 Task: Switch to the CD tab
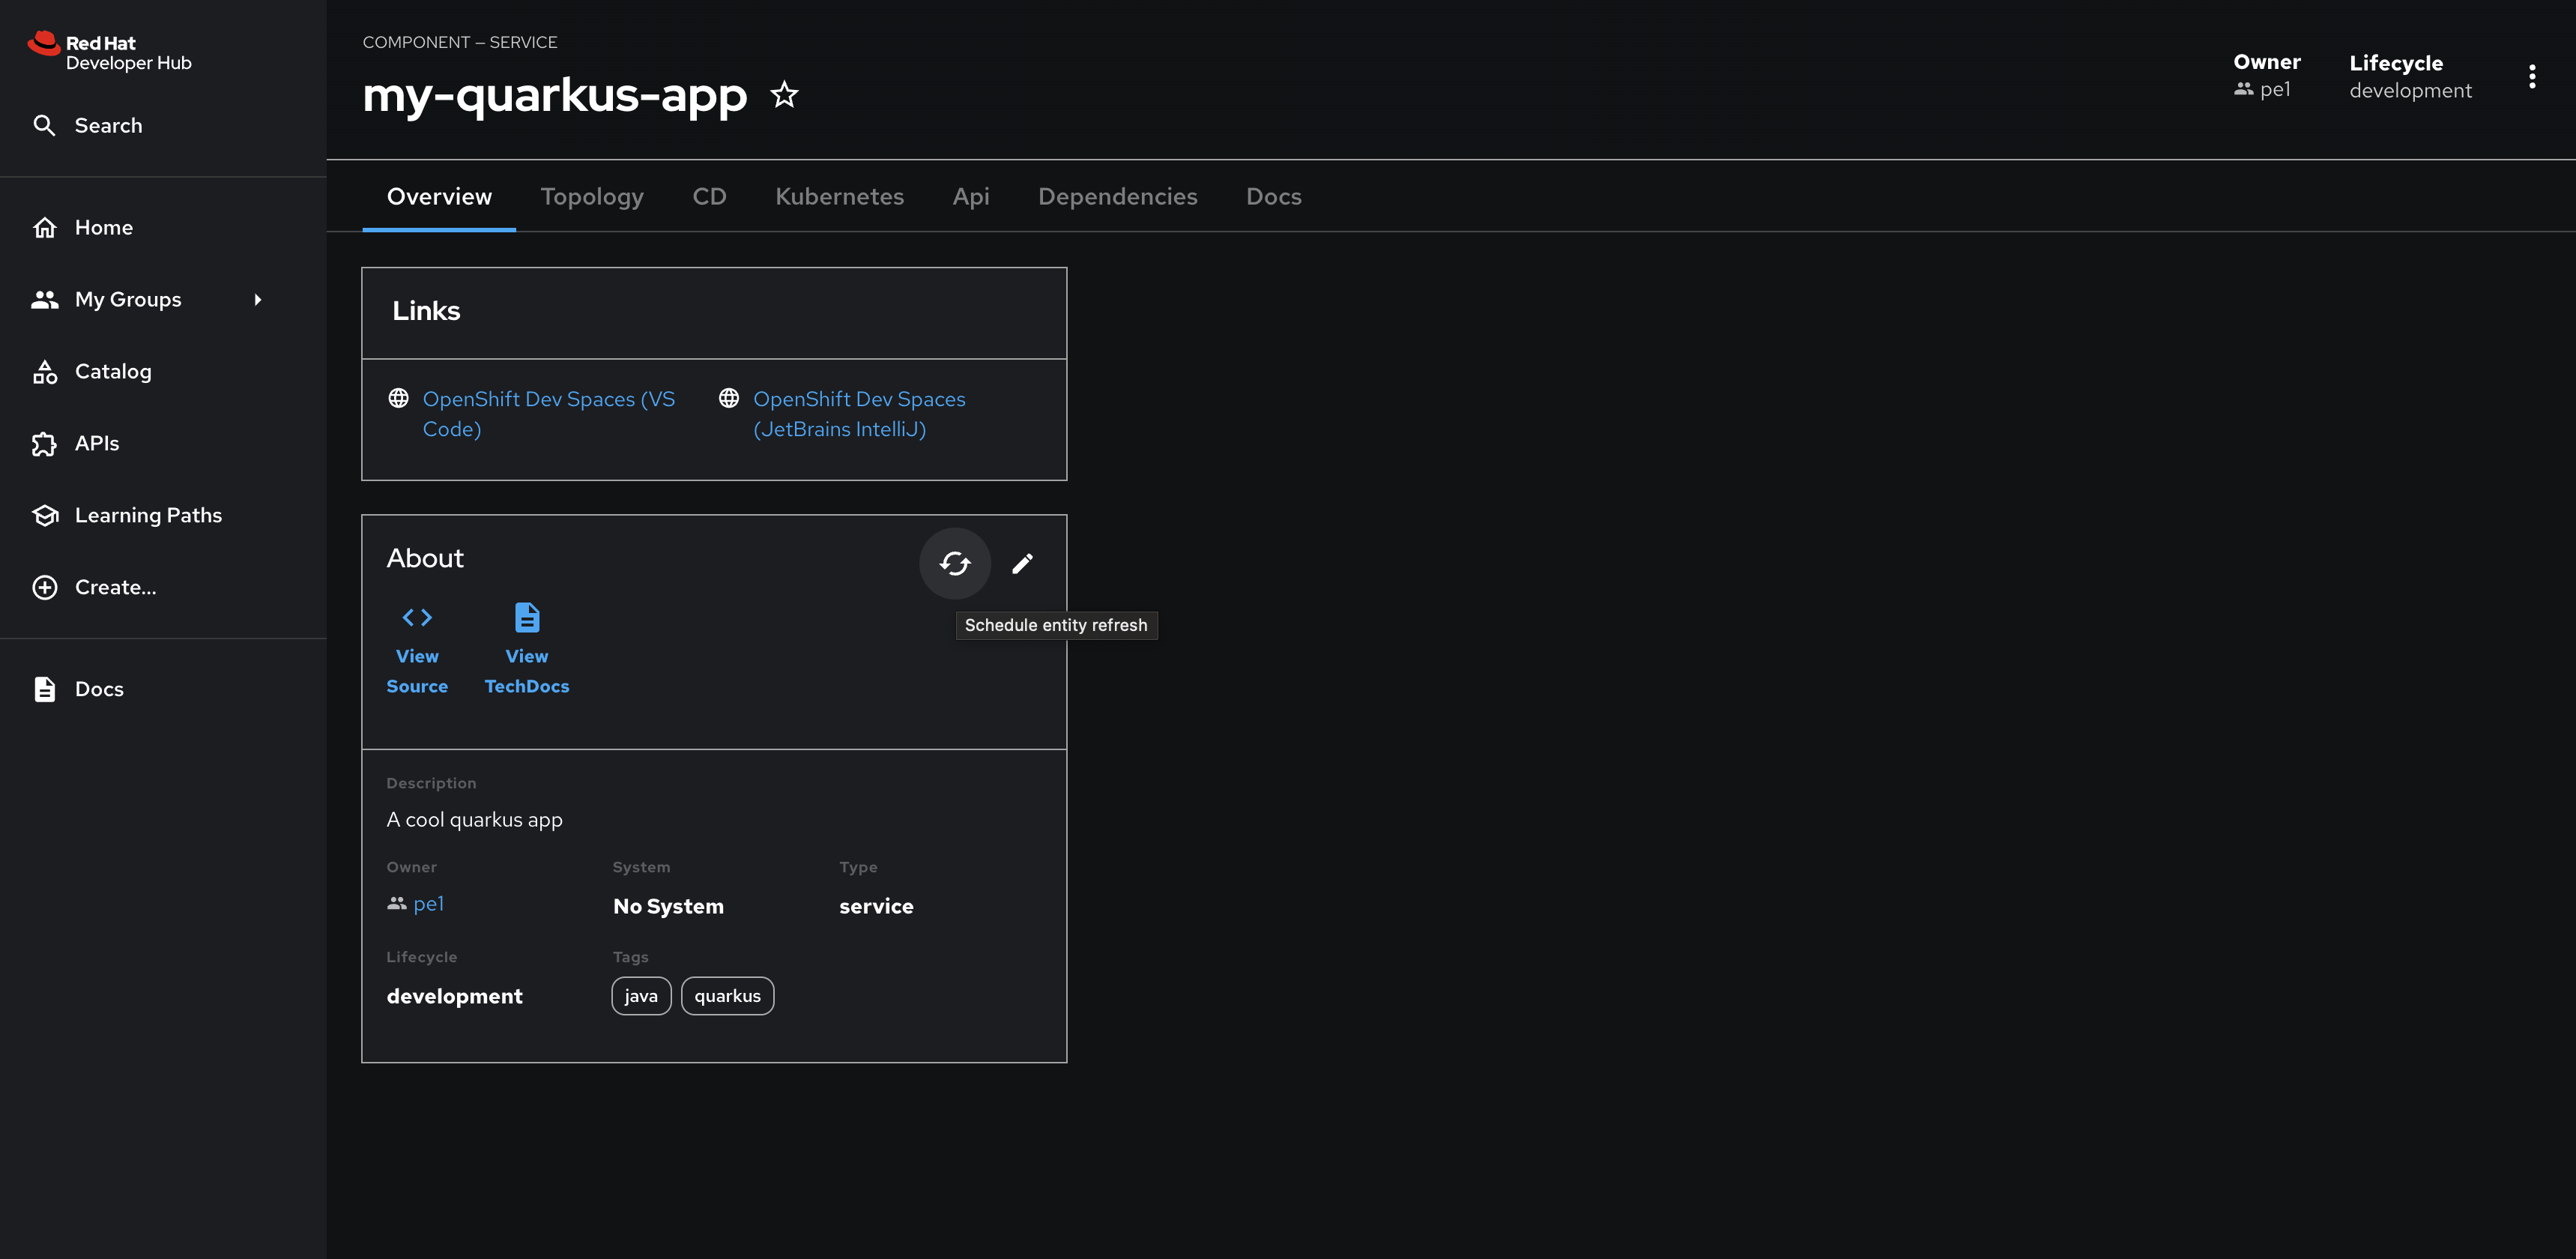pyautogui.click(x=709, y=196)
